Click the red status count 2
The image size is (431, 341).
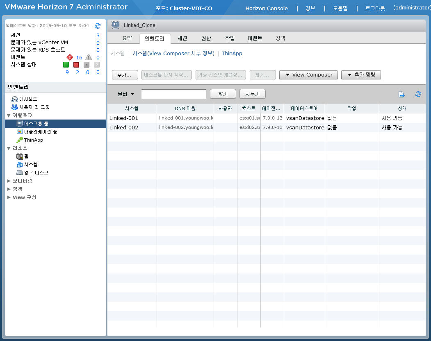coord(78,72)
